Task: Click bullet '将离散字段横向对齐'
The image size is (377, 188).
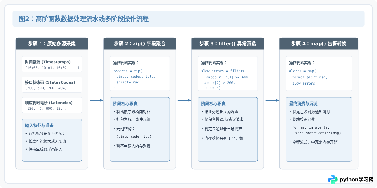Action: coord(132,112)
